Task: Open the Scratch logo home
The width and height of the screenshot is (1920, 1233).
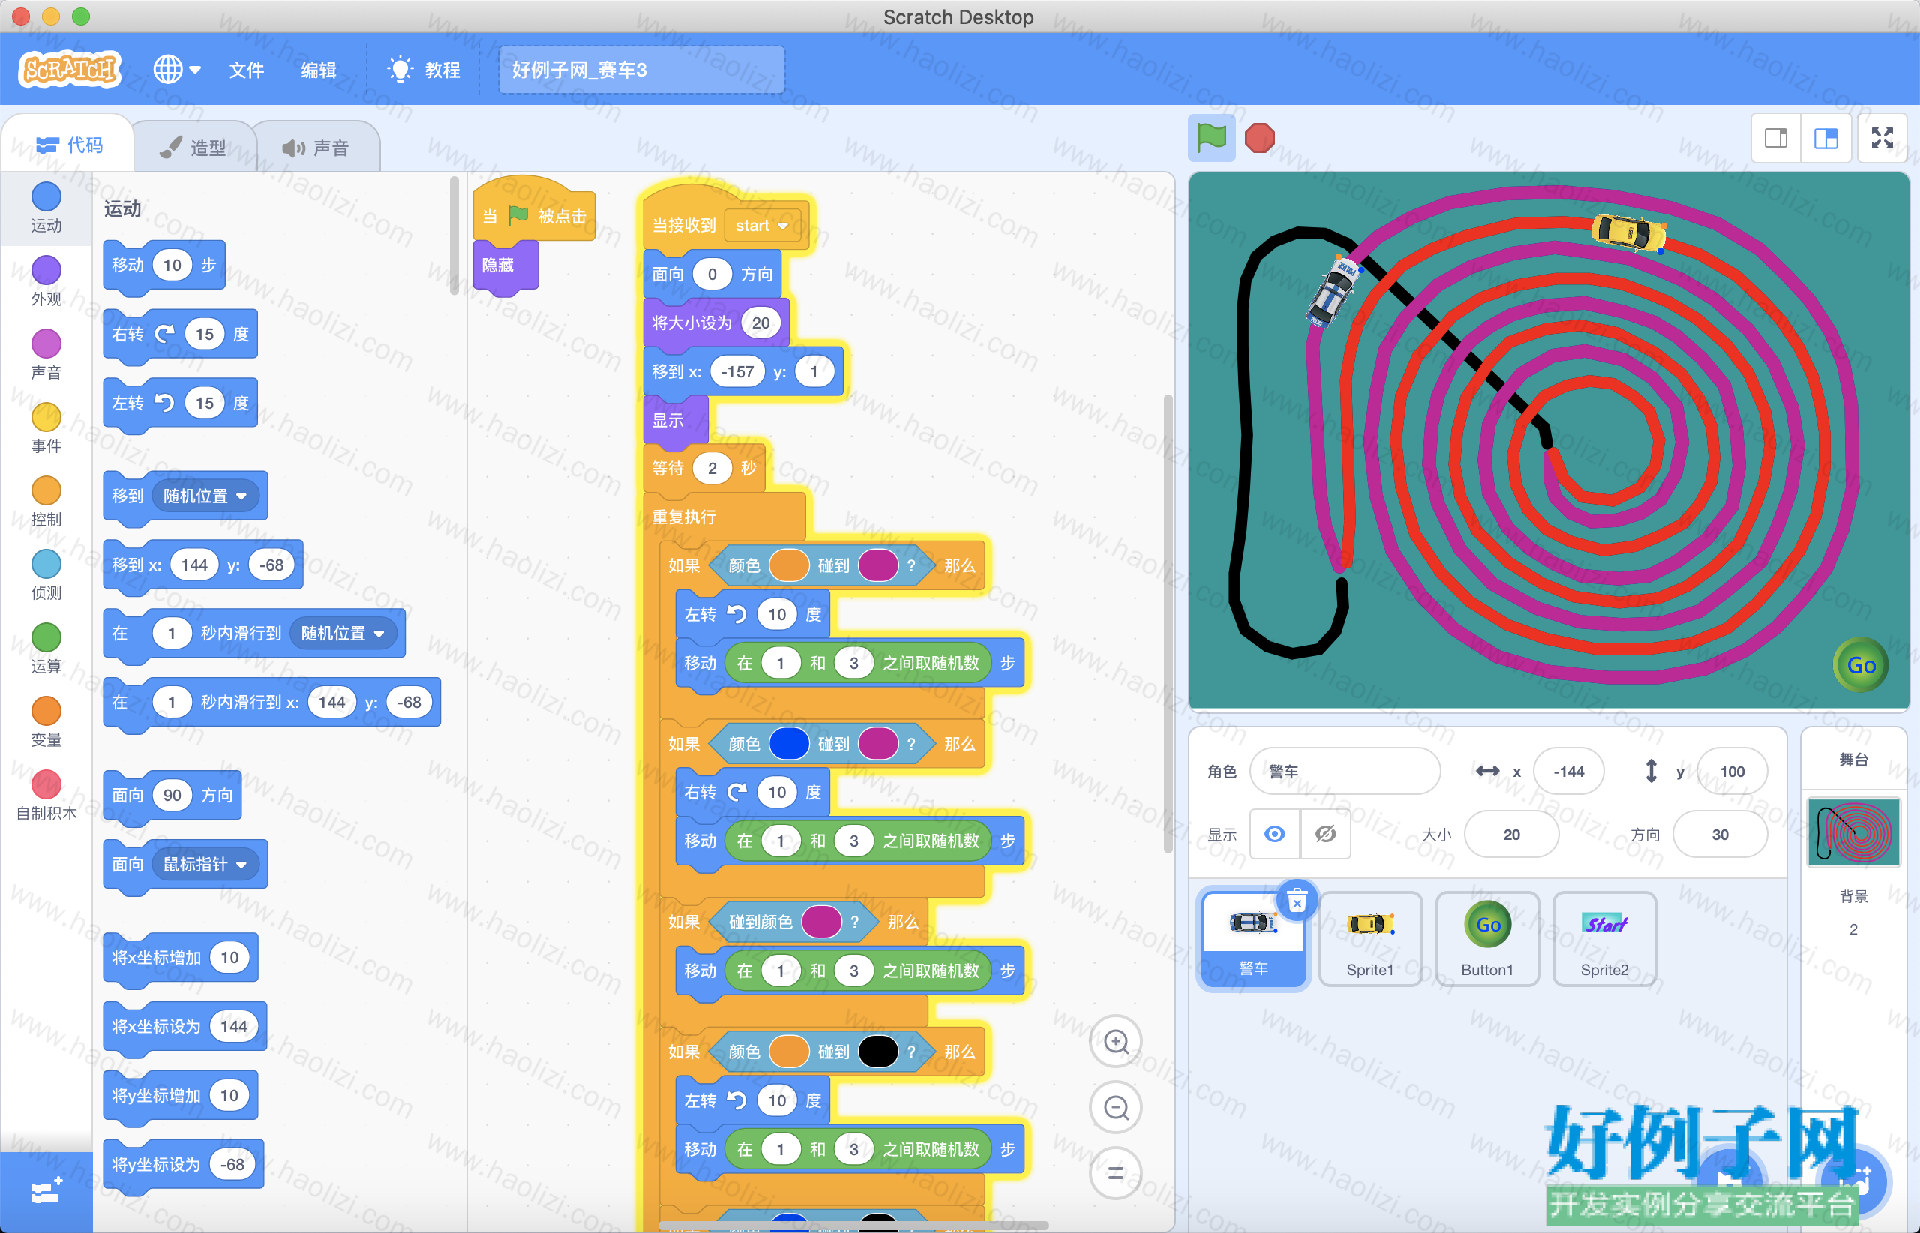Action: tap(70, 69)
